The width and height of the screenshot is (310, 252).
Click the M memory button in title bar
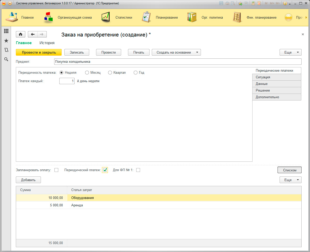[x=266, y=3]
